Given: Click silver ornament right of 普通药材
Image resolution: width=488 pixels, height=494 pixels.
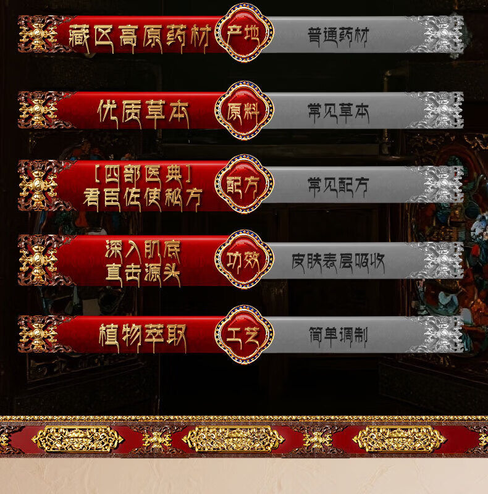Looking at the screenshot, I should [441, 35].
